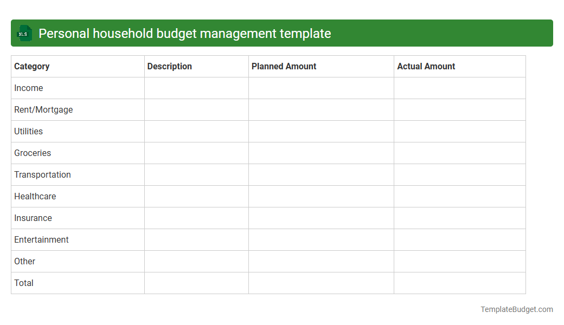Open the TemplateBudget.com link
This screenshot has width=564, height=325.
pyautogui.click(x=517, y=309)
